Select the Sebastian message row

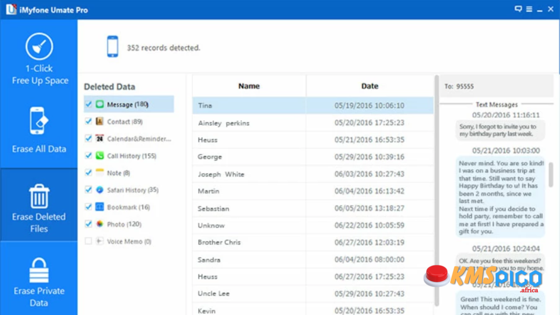313,208
